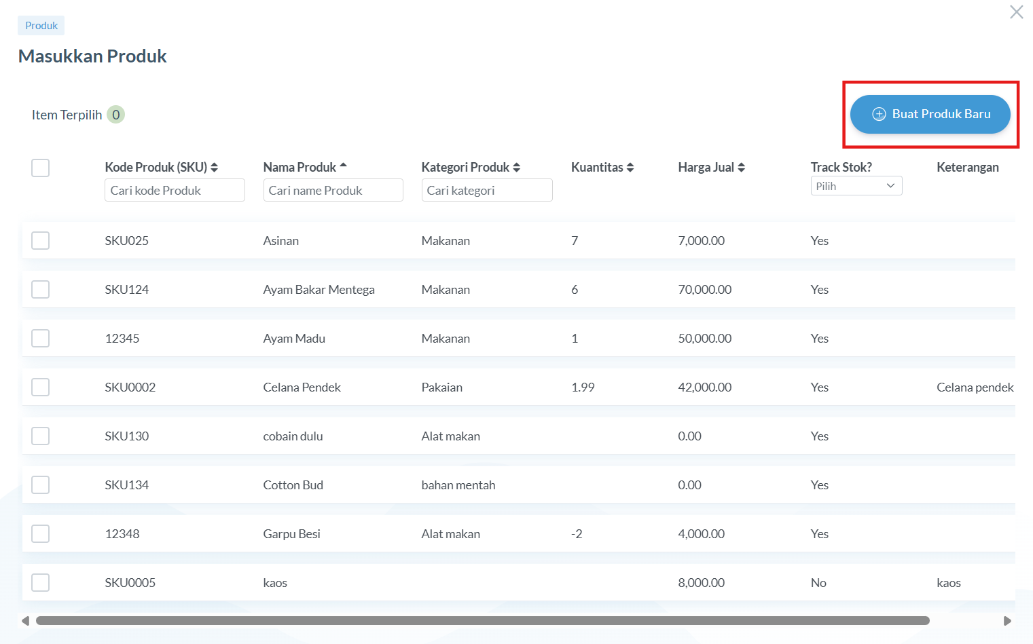Viewport: 1033px width, 644px height.
Task: Click the Track Stok? column header
Action: pyautogui.click(x=841, y=168)
